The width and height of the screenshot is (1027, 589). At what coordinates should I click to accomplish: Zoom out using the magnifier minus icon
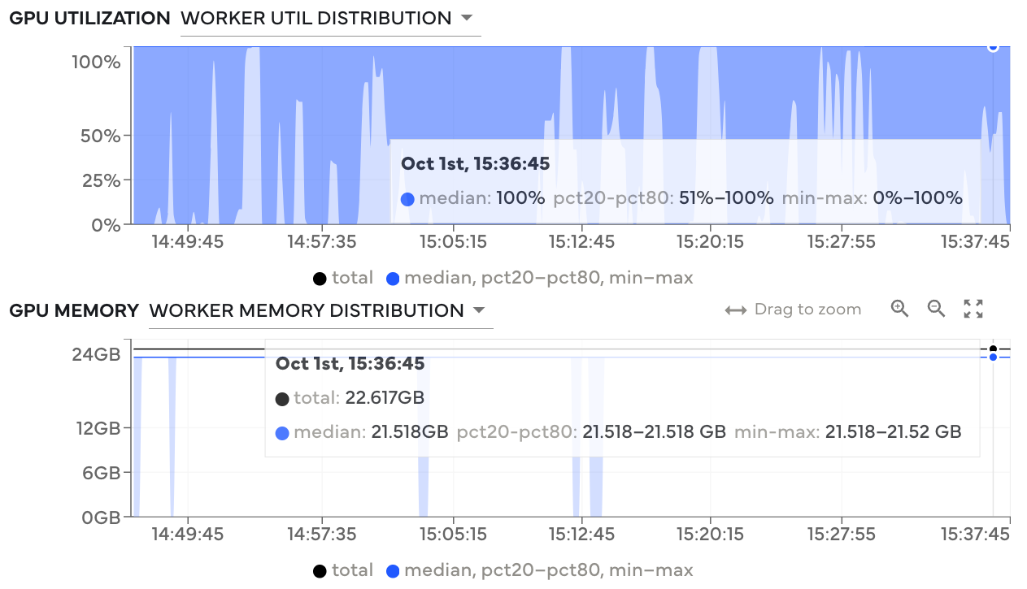(935, 309)
